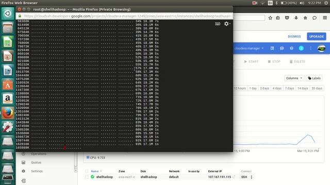Sort the instance table by Name column
Screen dimensions: 330x185
click(96, 171)
